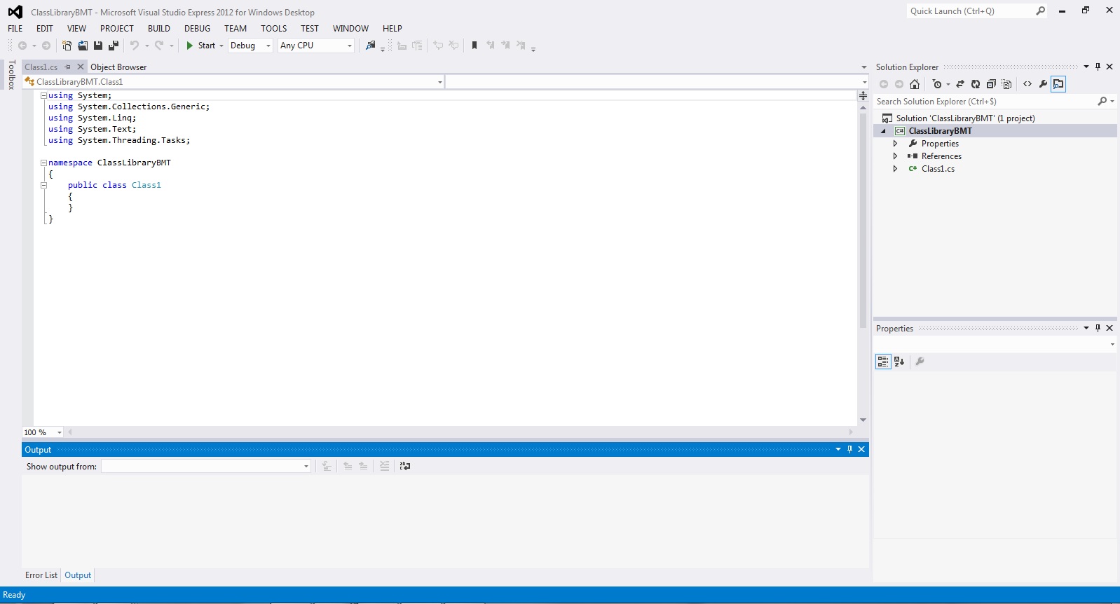Viewport: 1120px width, 604px height.
Task: Toggle a bookmark with the bookmark icon
Action: tap(474, 46)
